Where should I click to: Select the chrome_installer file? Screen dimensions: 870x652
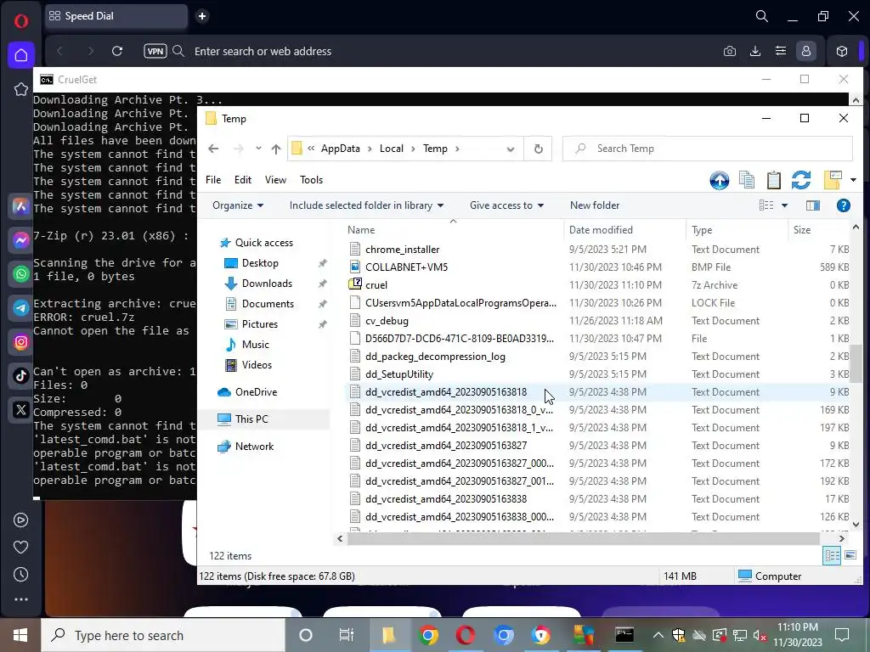point(402,250)
